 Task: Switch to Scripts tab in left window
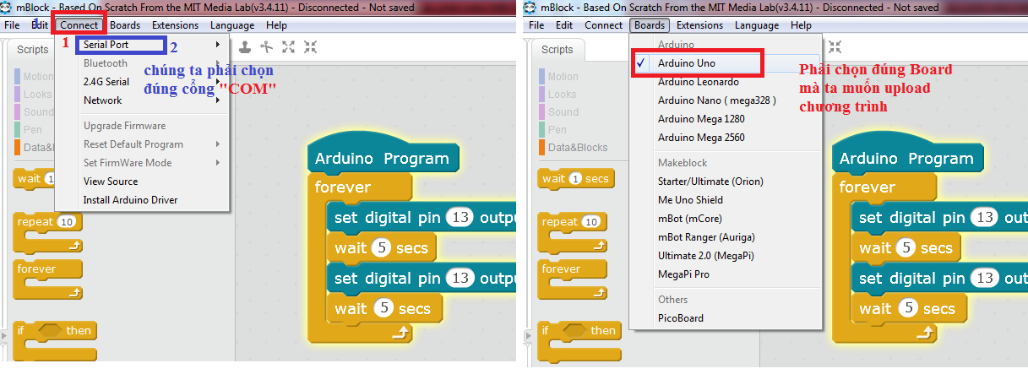pyautogui.click(x=33, y=50)
